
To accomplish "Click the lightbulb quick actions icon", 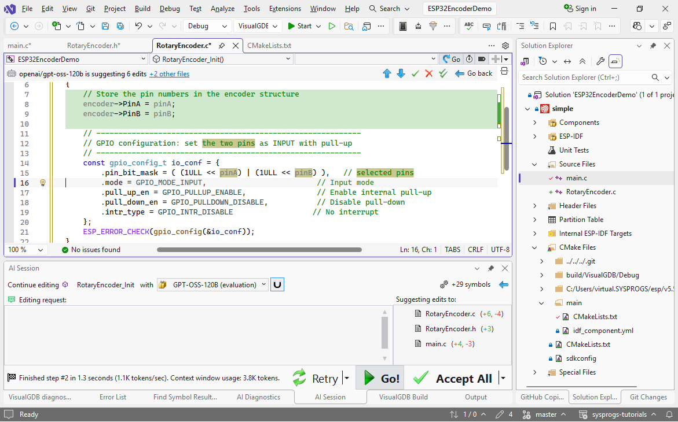I will point(42,183).
